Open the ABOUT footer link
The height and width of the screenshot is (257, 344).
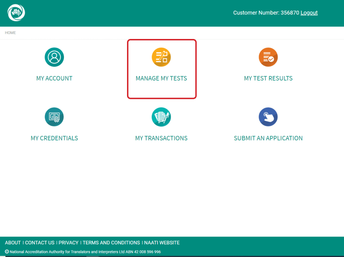[13, 243]
